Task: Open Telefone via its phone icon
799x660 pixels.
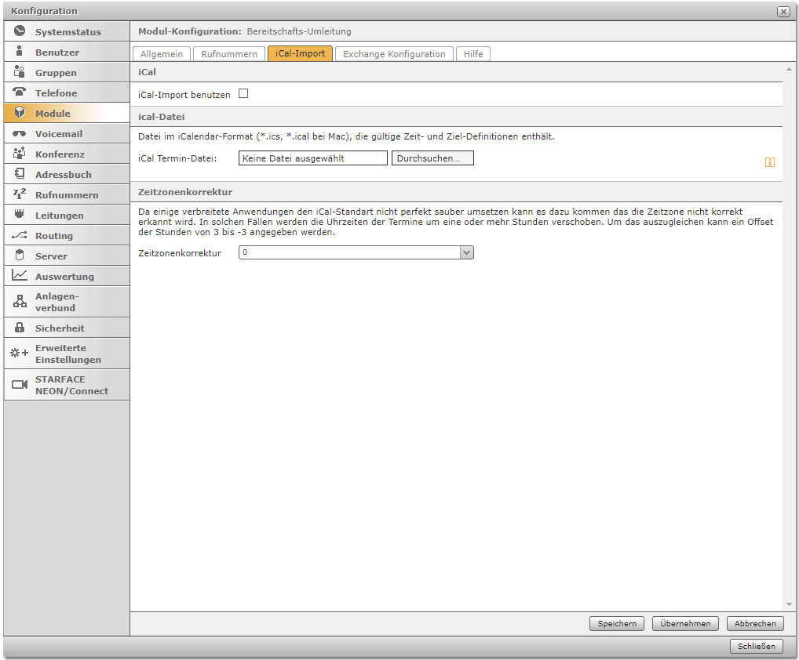Action: [x=20, y=92]
